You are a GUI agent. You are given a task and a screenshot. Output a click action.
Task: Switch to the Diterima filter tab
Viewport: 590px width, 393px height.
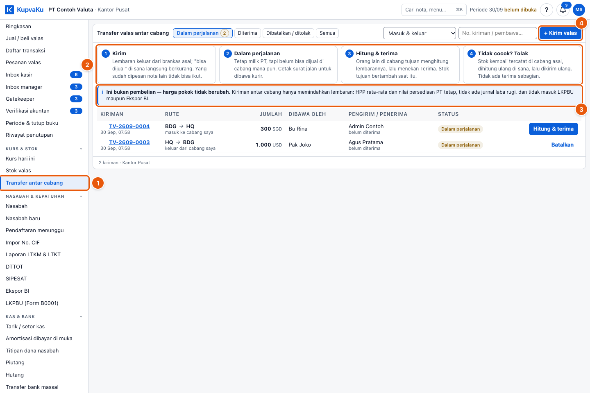click(247, 33)
